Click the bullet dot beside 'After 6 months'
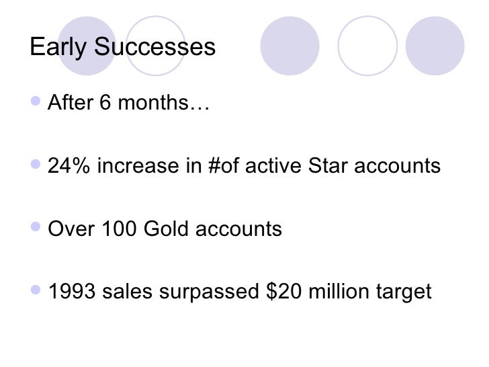This screenshot has height=367, width=489. [x=36, y=101]
